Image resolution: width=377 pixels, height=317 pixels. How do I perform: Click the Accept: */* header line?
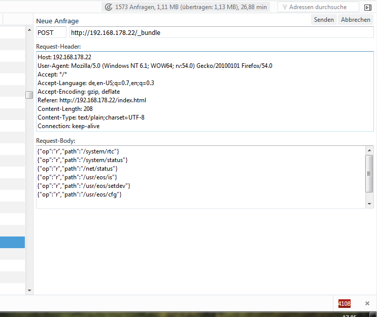coord(52,74)
